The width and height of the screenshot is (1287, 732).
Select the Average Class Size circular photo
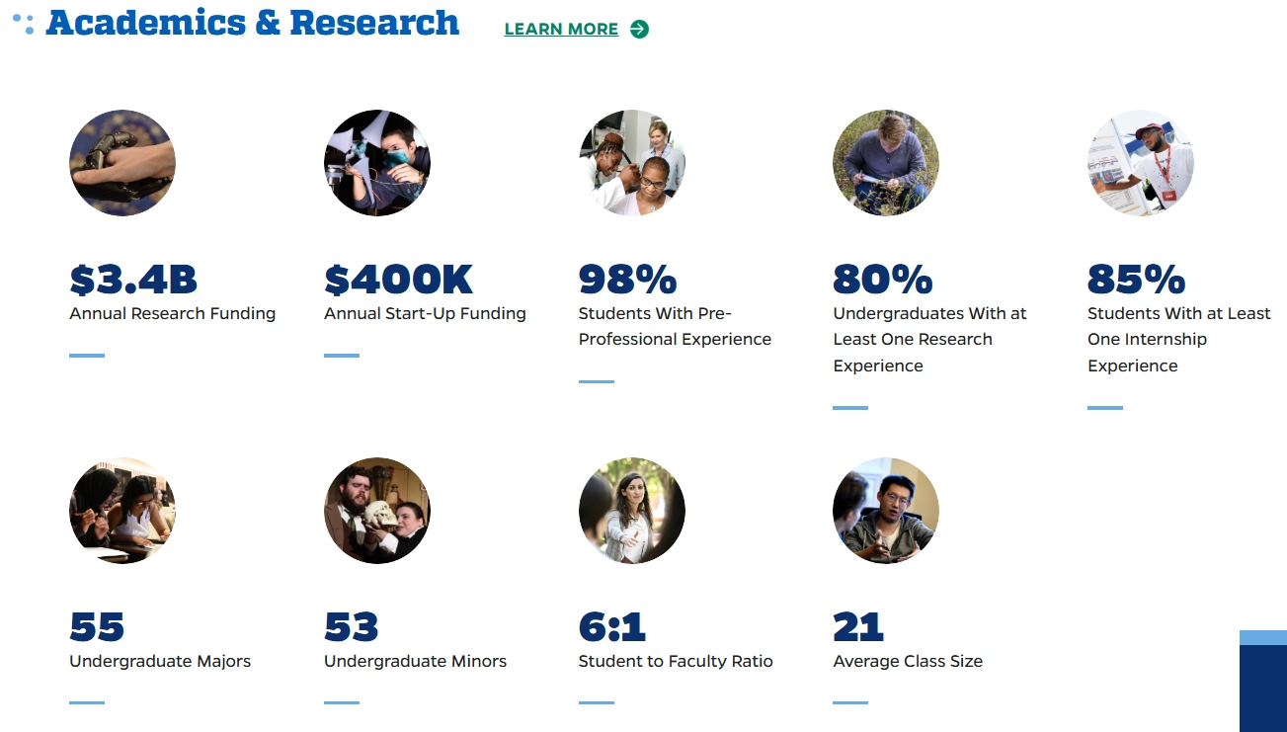click(886, 511)
